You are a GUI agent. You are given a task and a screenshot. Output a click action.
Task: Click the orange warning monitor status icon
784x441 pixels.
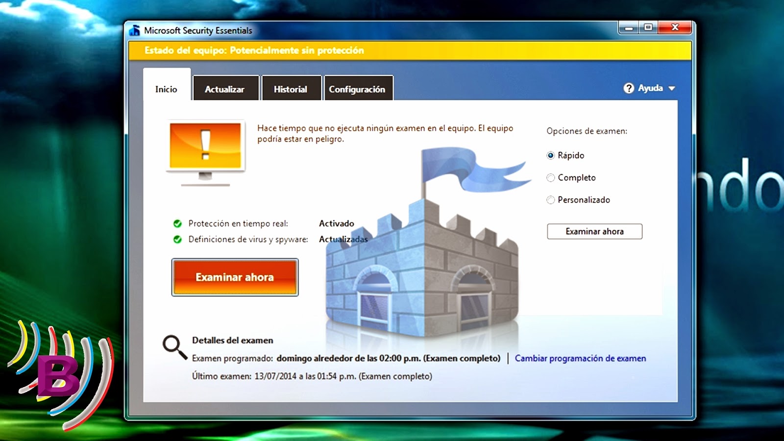click(x=205, y=152)
